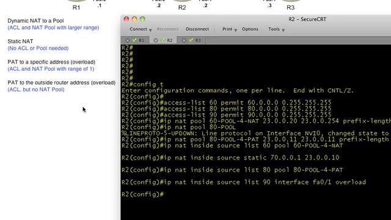The height and width of the screenshot is (220, 391).
Task: Click 'ip nat inside source static 70.0.0.1' line
Action: (x=230, y=158)
